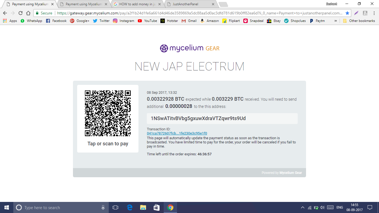Viewport: 379px width, 213px height.
Task: Focus the browser address bar URL
Action: (x=199, y=13)
